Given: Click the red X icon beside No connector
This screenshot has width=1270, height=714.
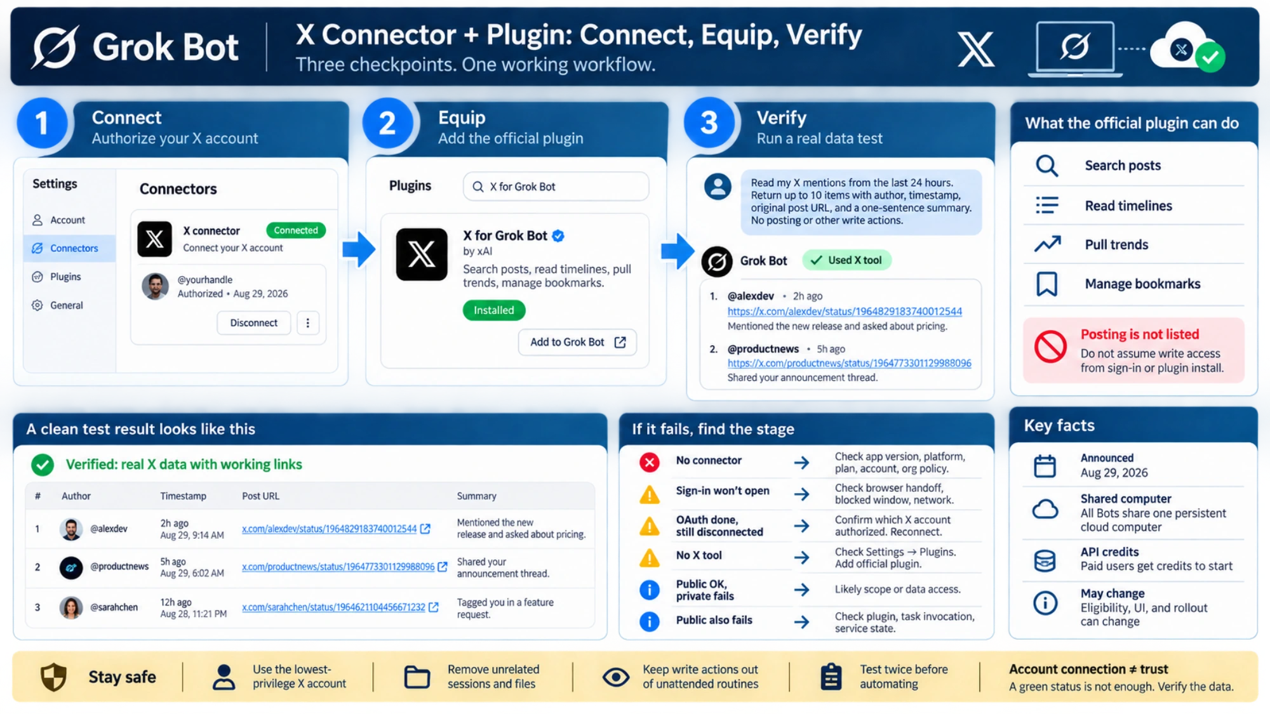Looking at the screenshot, I should [x=649, y=462].
